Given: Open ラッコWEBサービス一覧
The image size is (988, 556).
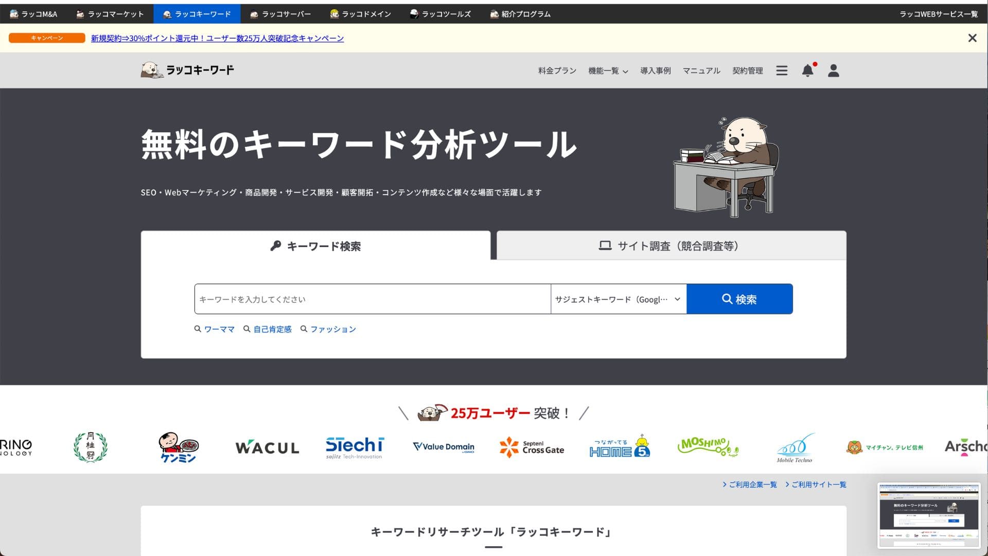Looking at the screenshot, I should pyautogui.click(x=939, y=14).
